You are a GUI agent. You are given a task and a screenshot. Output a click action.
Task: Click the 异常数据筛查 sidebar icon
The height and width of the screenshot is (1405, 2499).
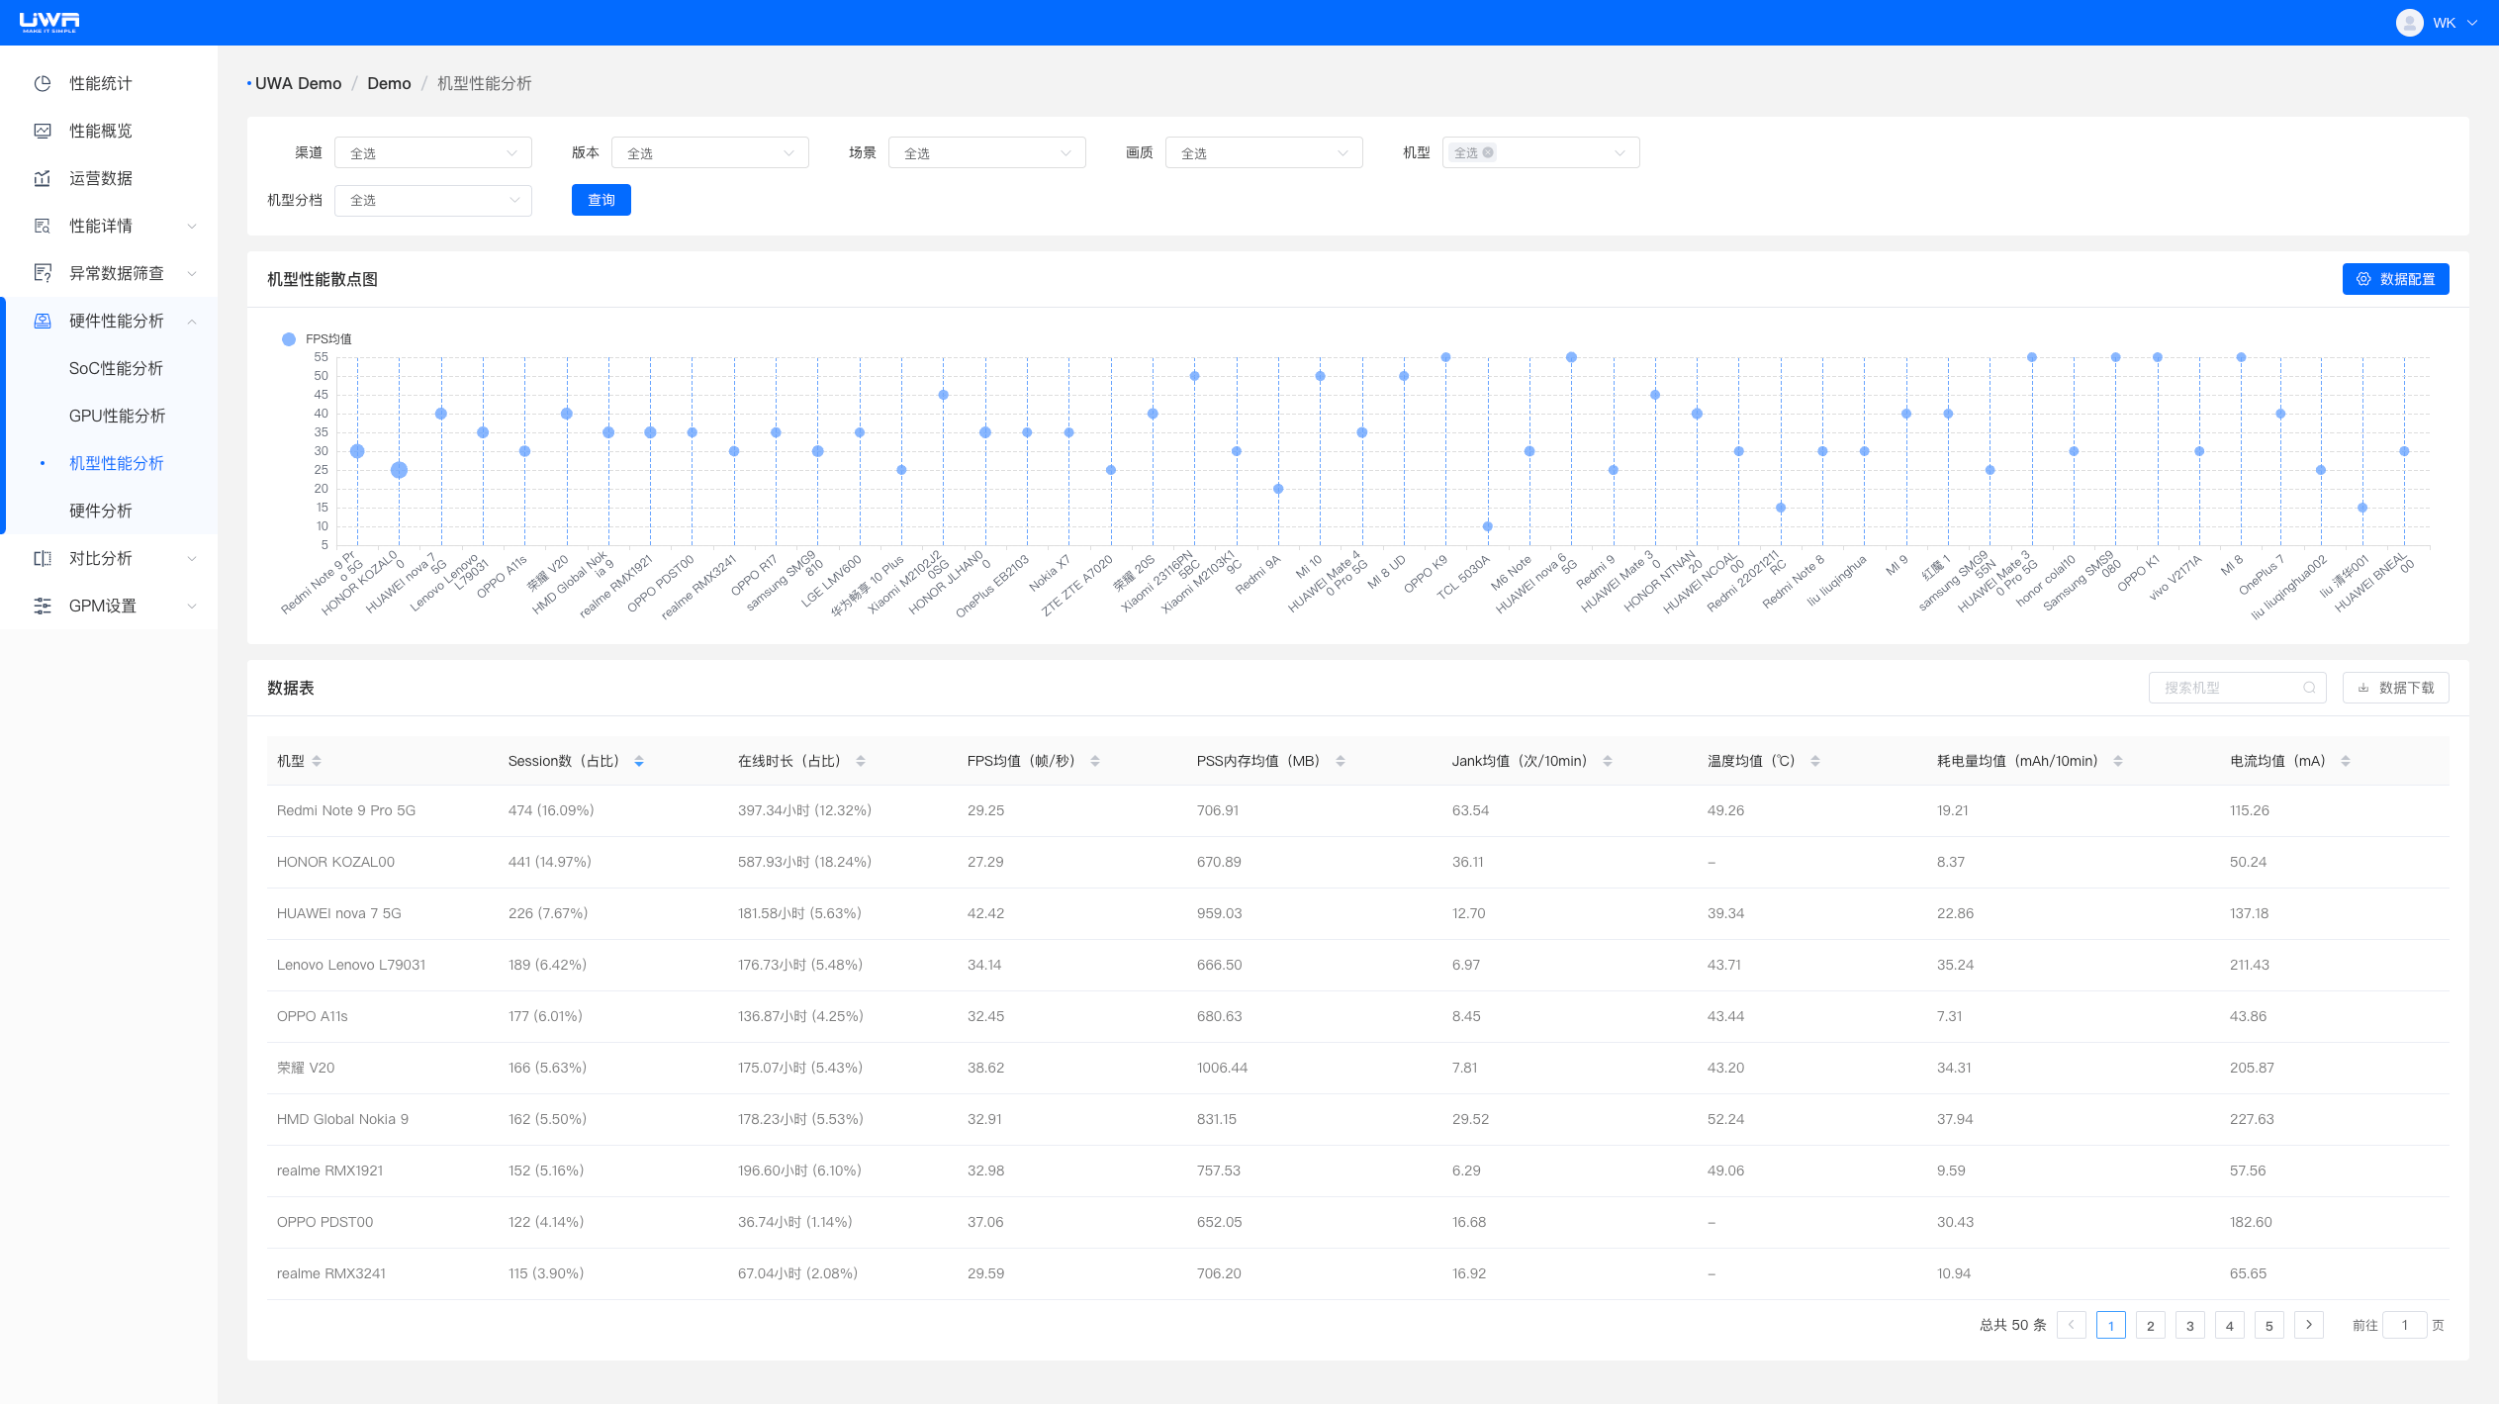point(43,274)
